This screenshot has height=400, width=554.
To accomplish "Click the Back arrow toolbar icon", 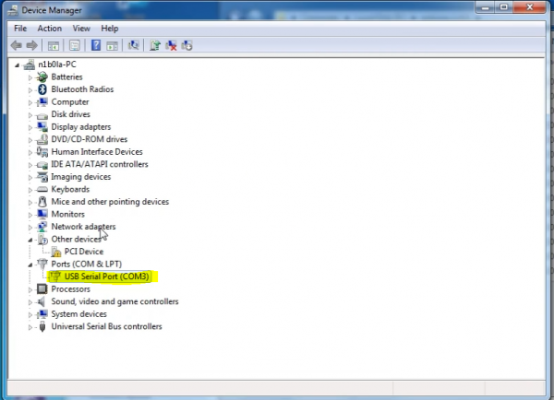I will click(x=17, y=45).
